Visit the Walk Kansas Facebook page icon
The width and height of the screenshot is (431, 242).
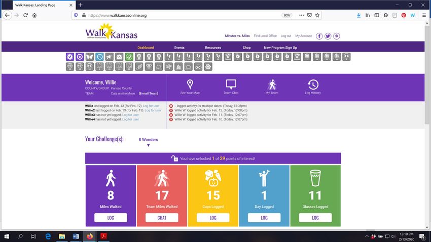point(319,36)
